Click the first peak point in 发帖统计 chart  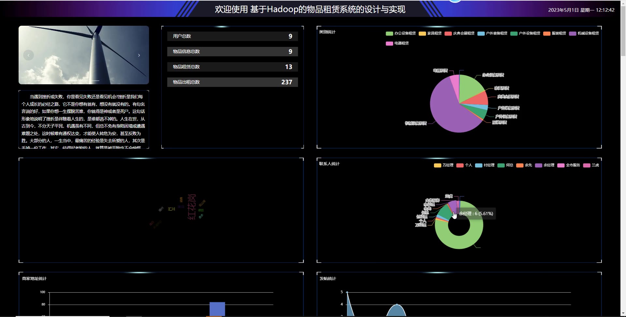[x=347, y=292]
